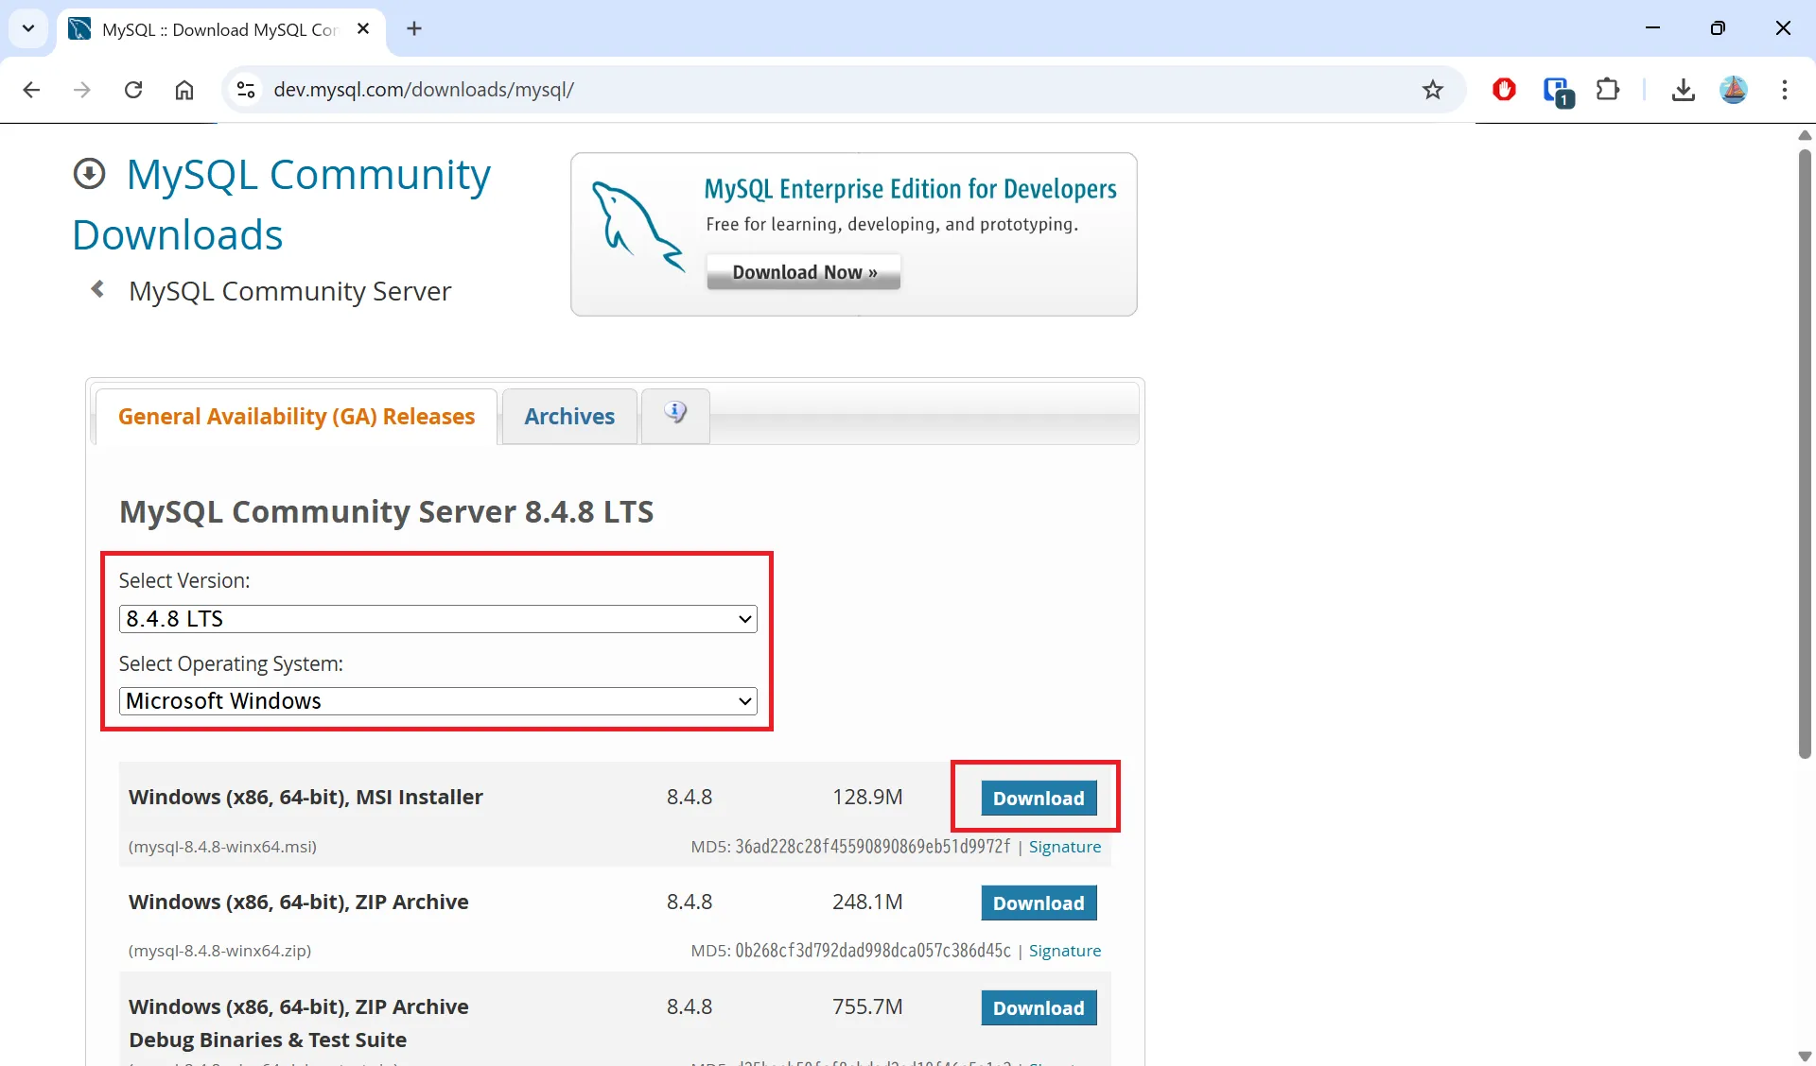Open the user profile avatar
The height and width of the screenshot is (1066, 1816).
coord(1733,90)
